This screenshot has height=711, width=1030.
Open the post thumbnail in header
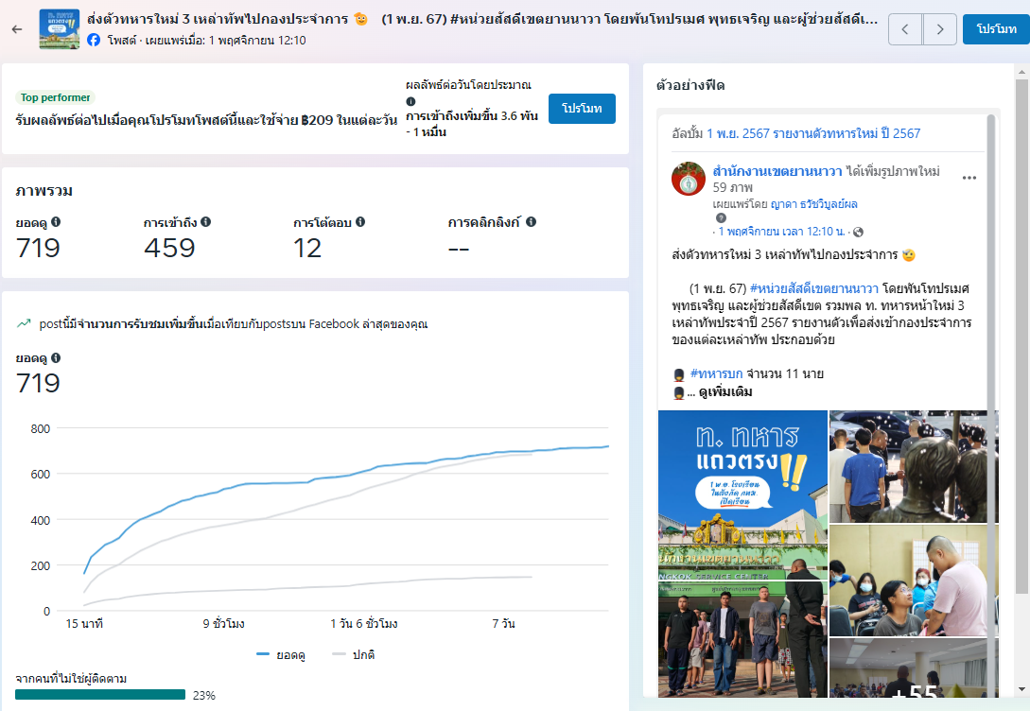tap(59, 29)
